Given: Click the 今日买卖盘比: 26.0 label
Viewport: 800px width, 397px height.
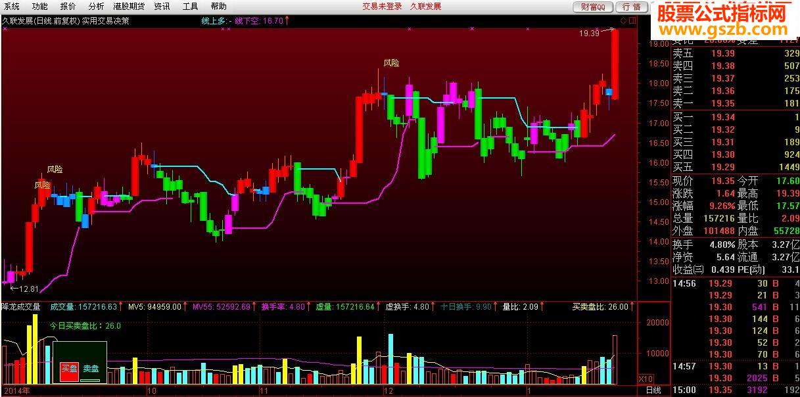Looking at the screenshot, I should [x=85, y=325].
